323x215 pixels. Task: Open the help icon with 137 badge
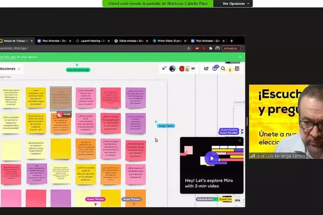coord(215,69)
